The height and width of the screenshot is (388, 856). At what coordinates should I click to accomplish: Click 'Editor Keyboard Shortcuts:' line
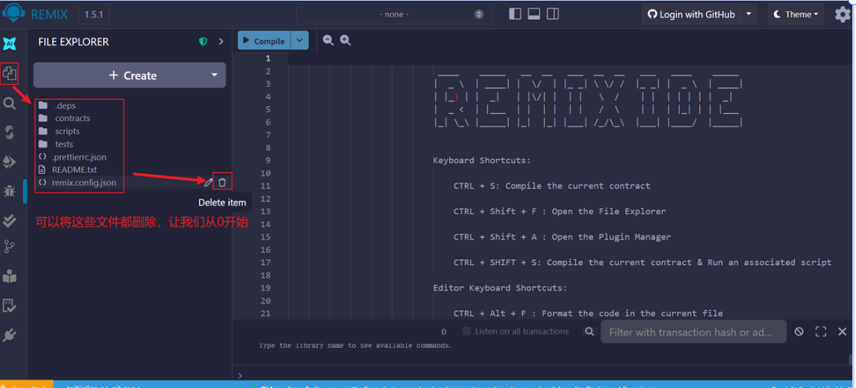point(500,287)
